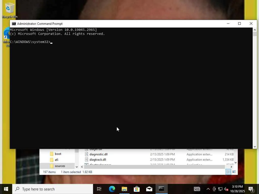Viewport: 259px width, 194px height.
Task: Click the diagtrack.dll file icon
Action: [87, 160]
